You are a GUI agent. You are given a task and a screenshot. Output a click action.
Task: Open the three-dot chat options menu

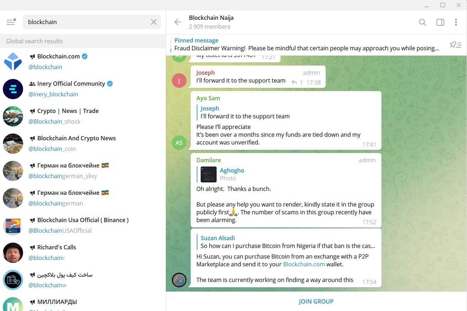456,22
